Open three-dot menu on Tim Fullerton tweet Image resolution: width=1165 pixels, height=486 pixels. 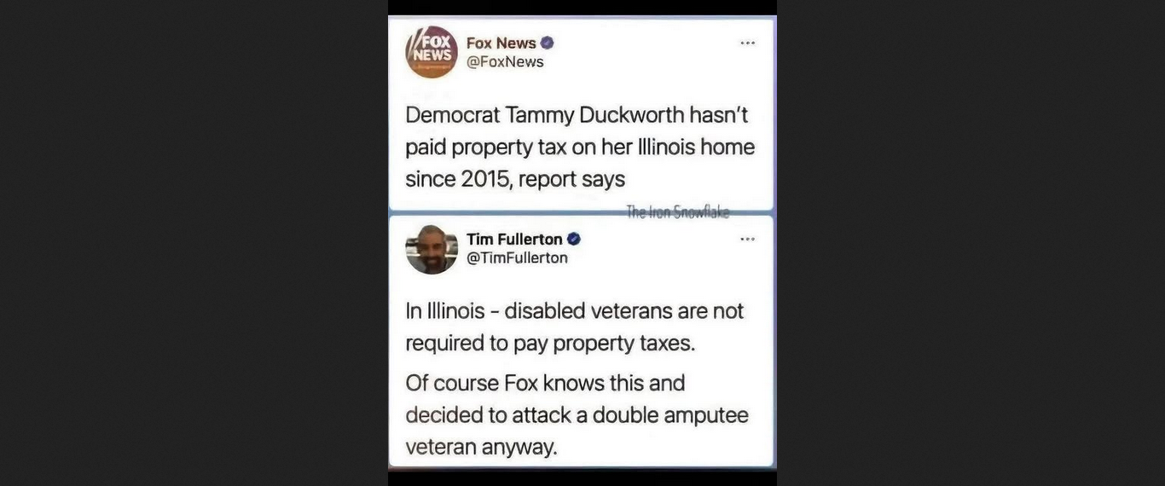(748, 239)
